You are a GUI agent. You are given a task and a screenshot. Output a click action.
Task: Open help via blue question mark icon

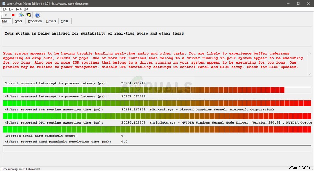(37, 15)
